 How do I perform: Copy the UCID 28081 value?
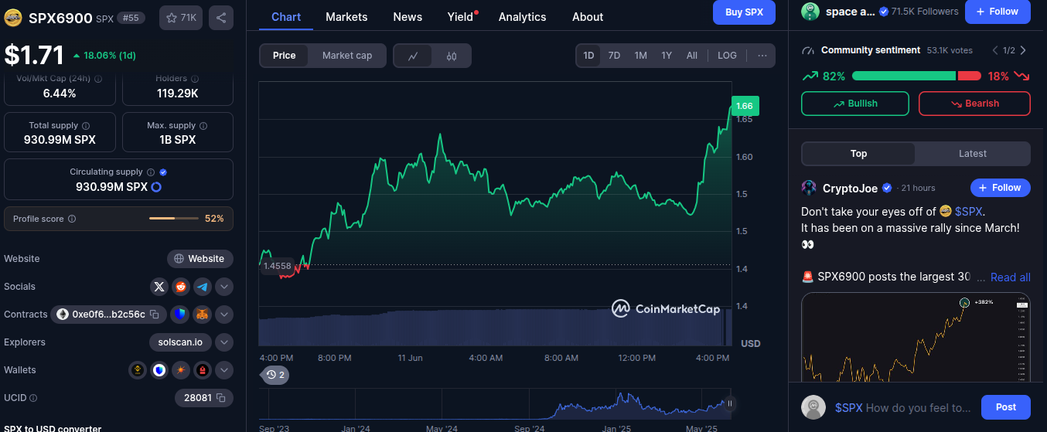pos(220,398)
